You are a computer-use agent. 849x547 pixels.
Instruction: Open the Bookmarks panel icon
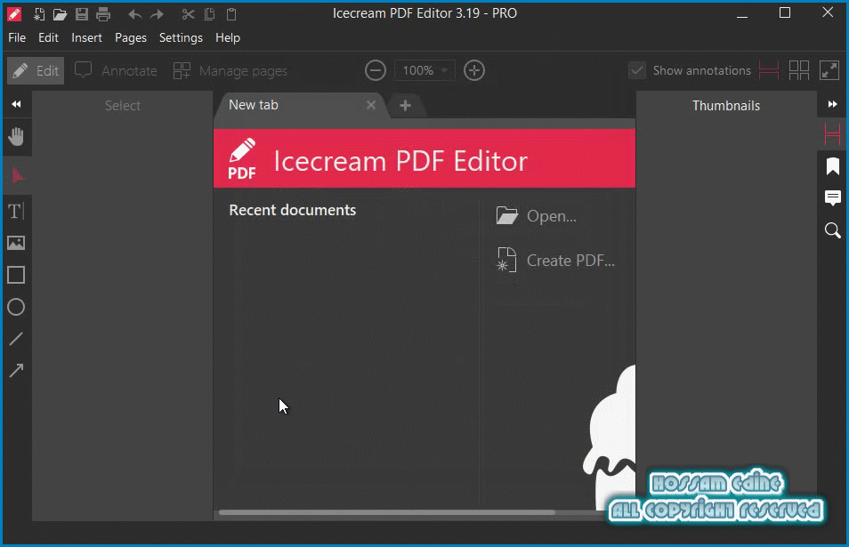coord(833,166)
